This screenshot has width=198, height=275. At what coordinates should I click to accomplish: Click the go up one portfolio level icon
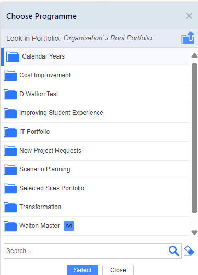click(188, 38)
